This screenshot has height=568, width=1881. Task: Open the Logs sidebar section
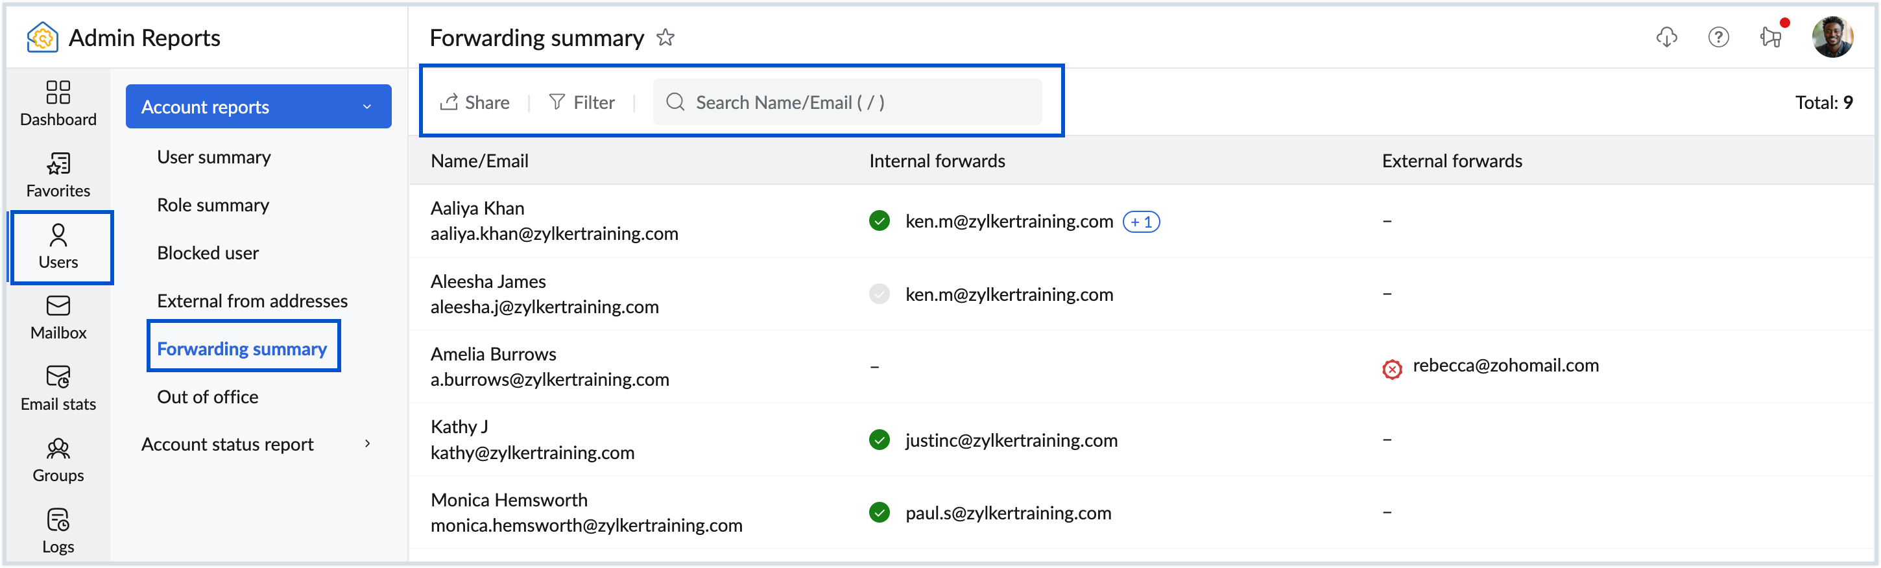click(58, 531)
